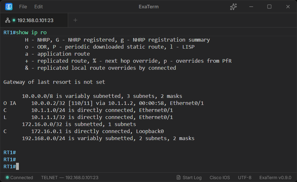Click the ExaTerm window title
Image resolution: width=297 pixels, height=182 pixels.
(148, 7)
